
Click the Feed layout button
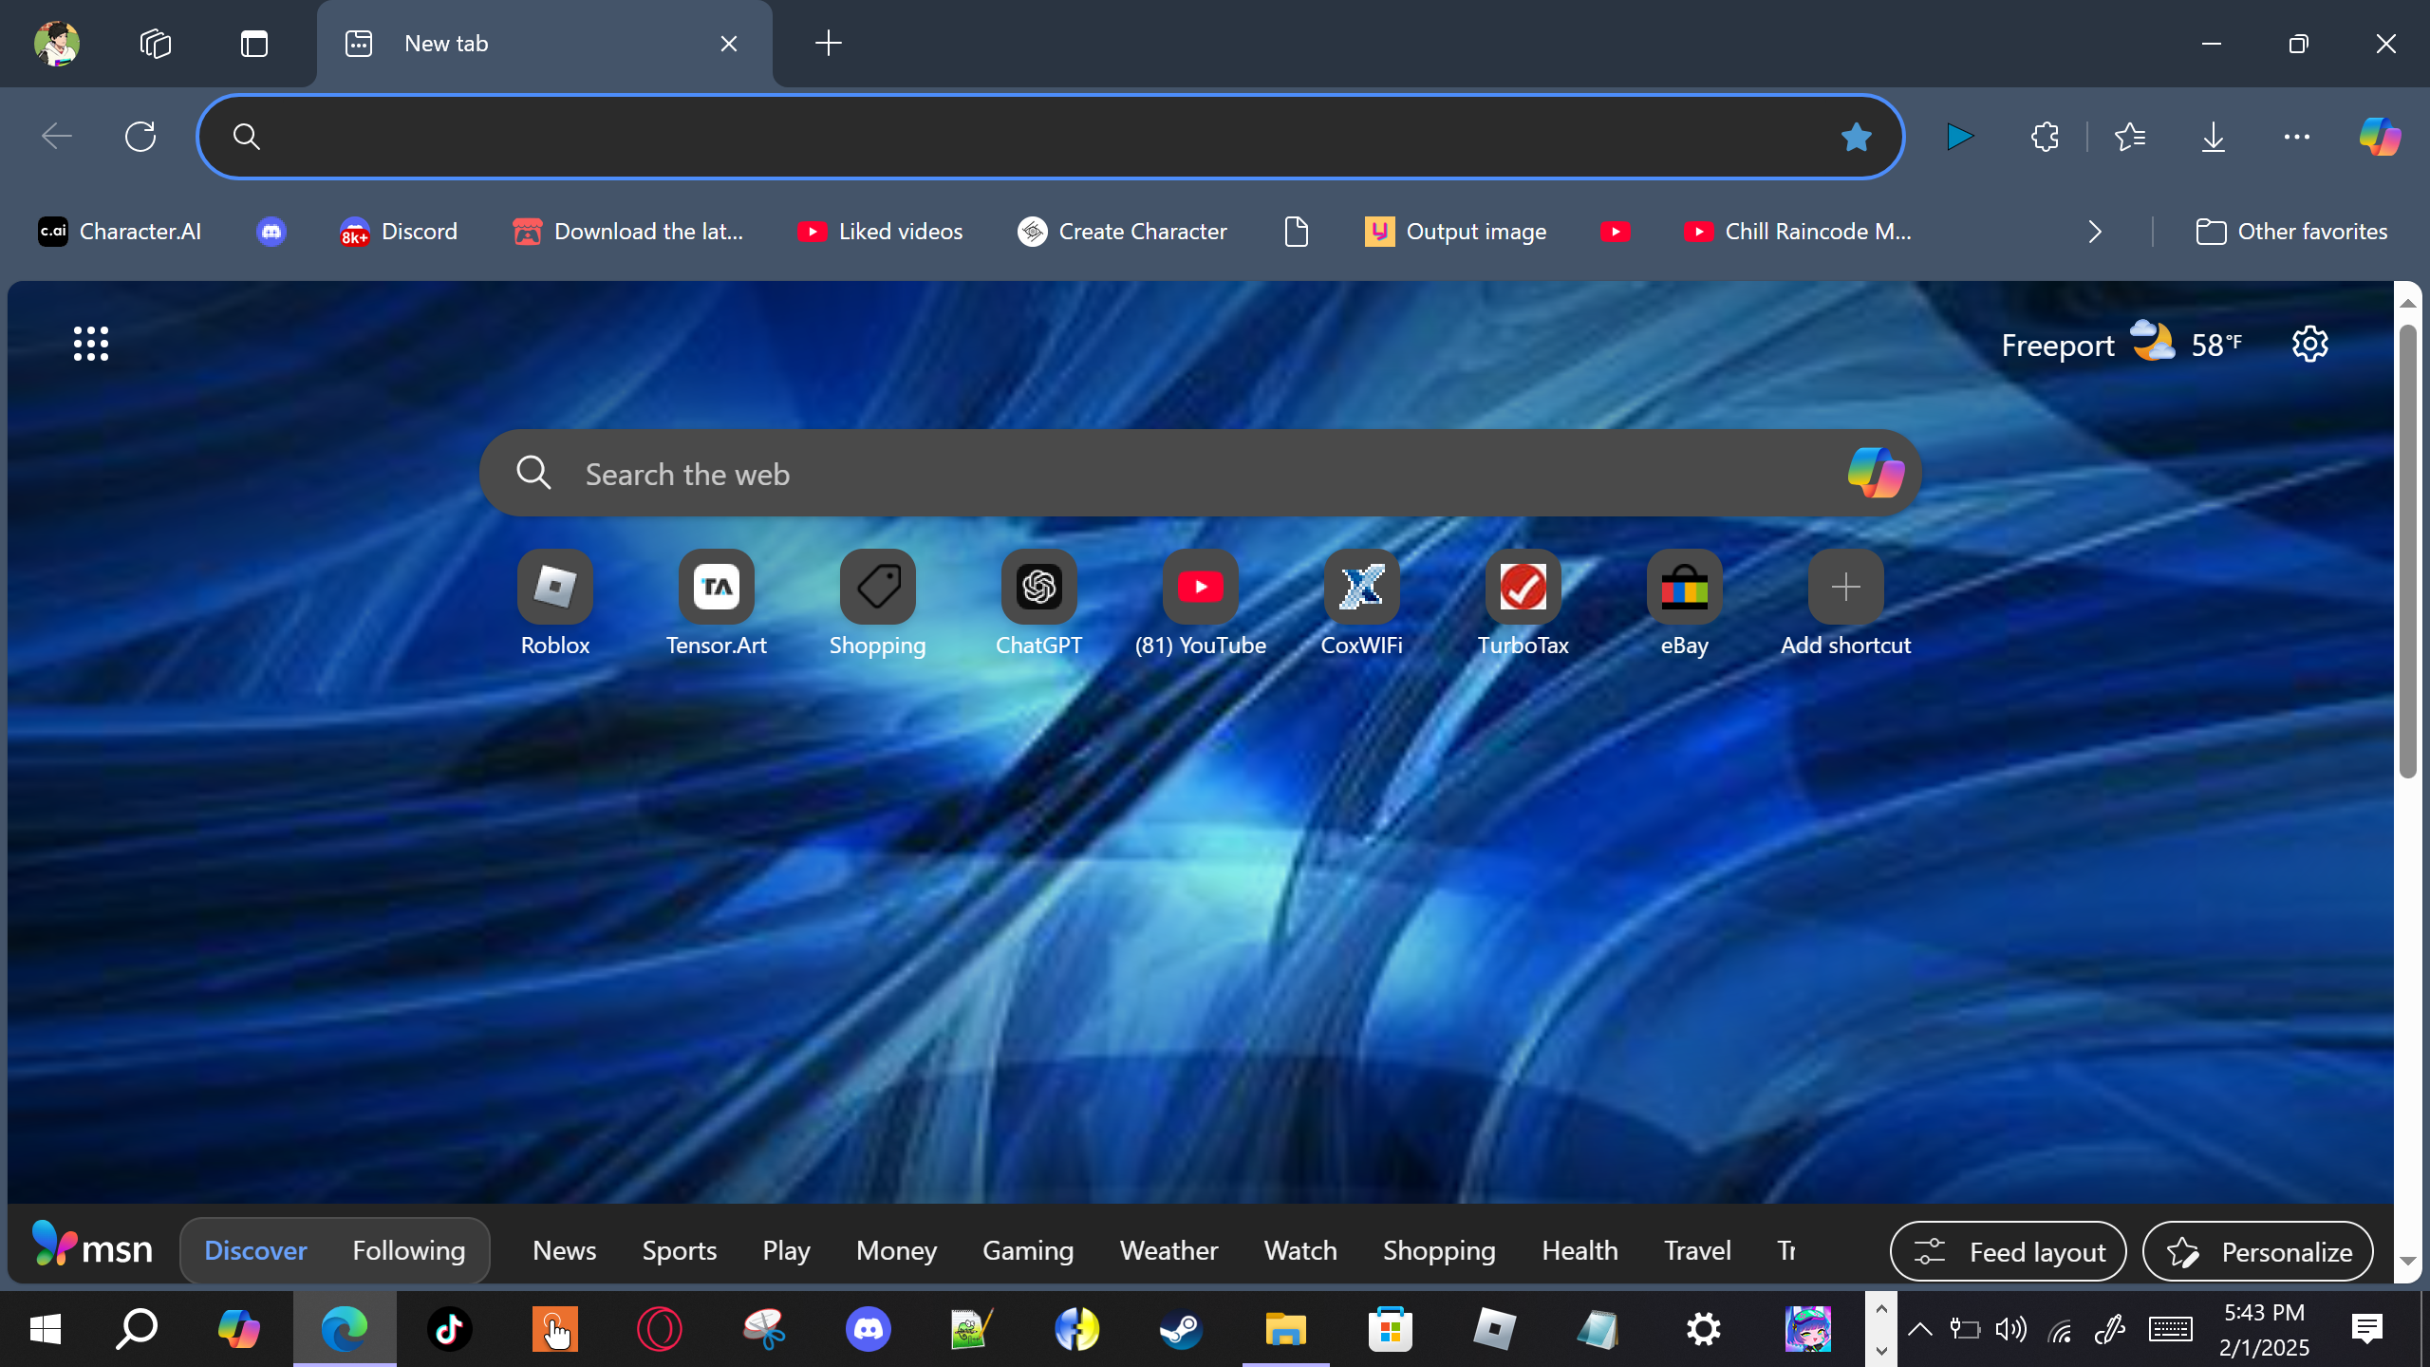click(2008, 1251)
